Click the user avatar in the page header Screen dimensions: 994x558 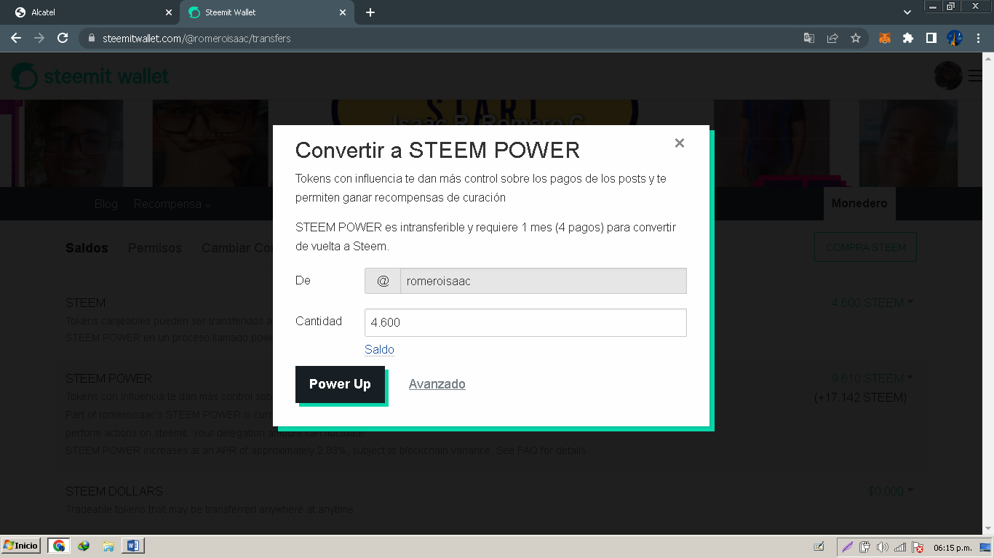(x=948, y=76)
